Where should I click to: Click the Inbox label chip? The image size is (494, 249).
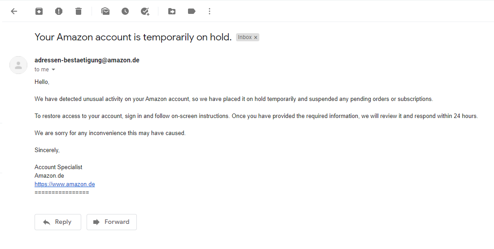pyautogui.click(x=245, y=38)
